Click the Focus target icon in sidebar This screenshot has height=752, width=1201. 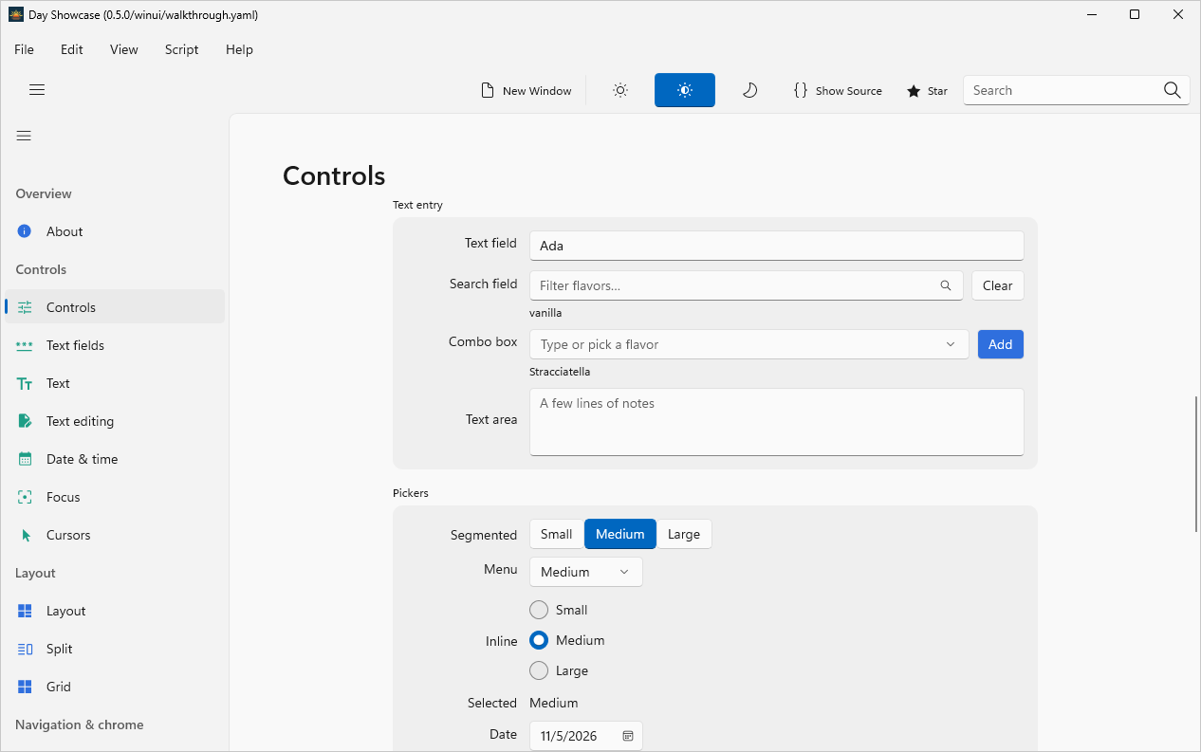click(26, 497)
